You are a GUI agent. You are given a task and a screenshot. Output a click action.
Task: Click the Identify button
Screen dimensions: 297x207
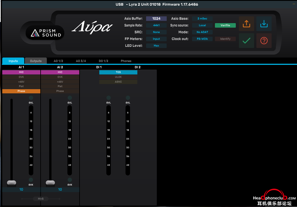point(225,39)
